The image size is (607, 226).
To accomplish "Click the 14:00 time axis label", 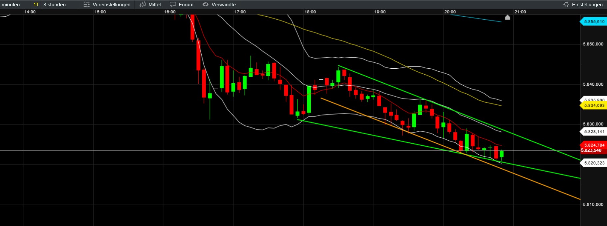I will click(30, 12).
